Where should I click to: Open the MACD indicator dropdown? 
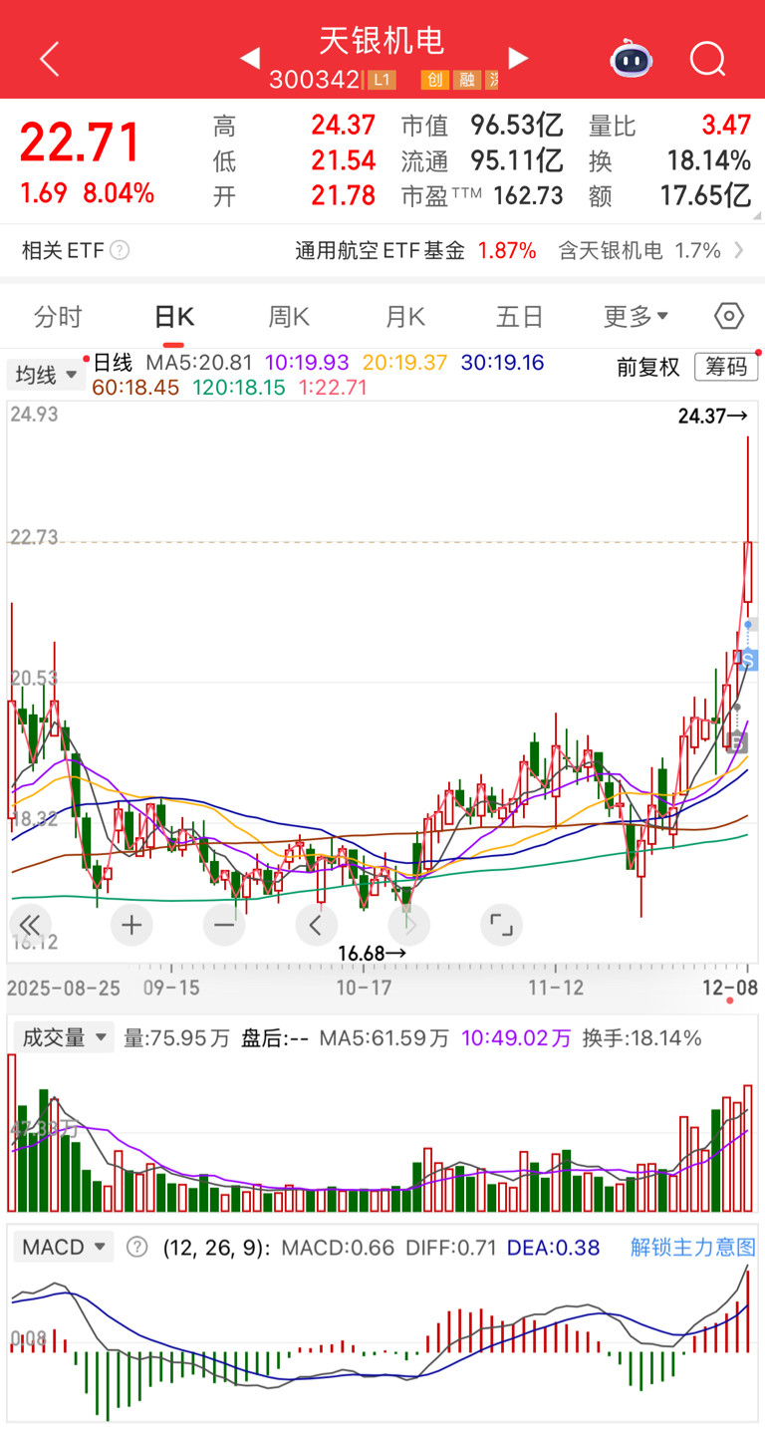[63, 1247]
